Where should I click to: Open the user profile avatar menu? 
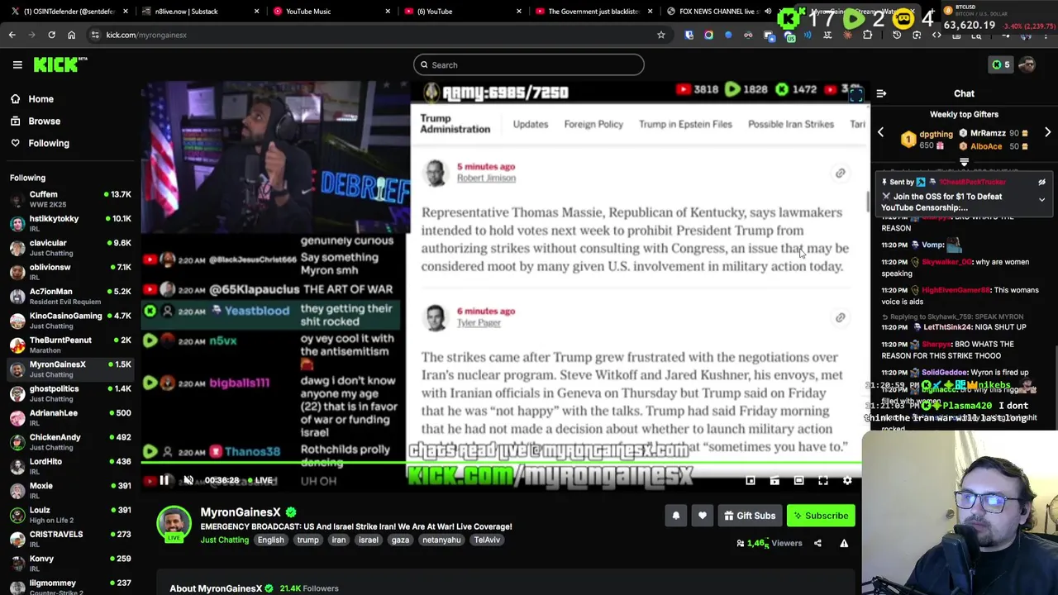[x=1027, y=64]
